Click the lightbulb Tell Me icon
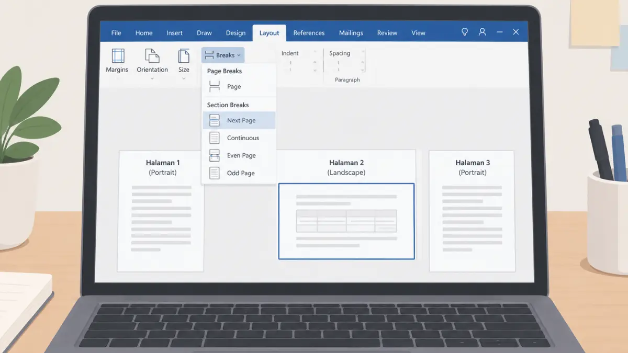628x353 pixels. tap(464, 32)
